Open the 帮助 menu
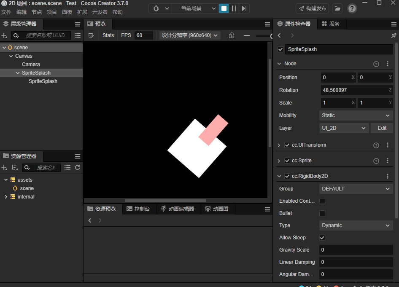399x287 pixels. tap(118, 12)
